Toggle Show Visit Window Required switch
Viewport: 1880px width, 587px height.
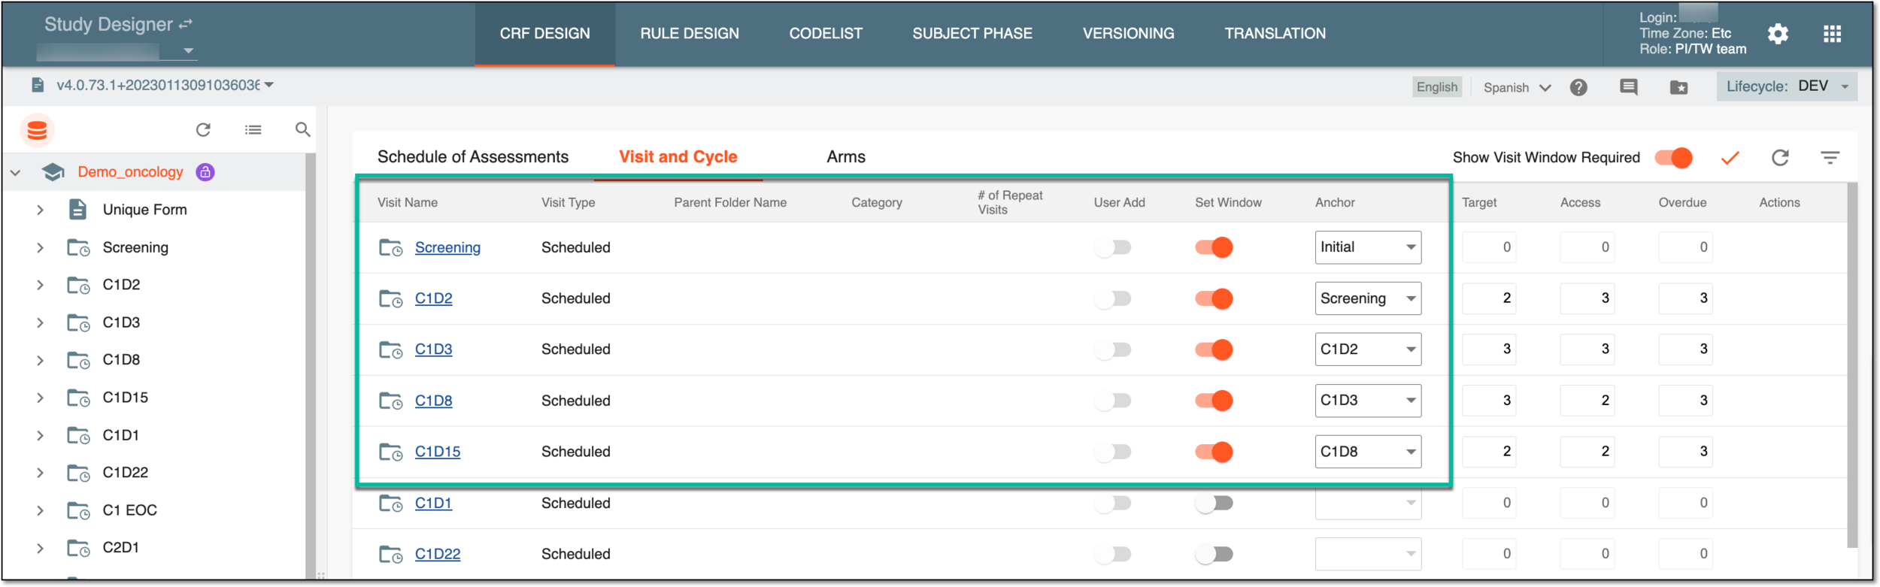(x=1673, y=158)
